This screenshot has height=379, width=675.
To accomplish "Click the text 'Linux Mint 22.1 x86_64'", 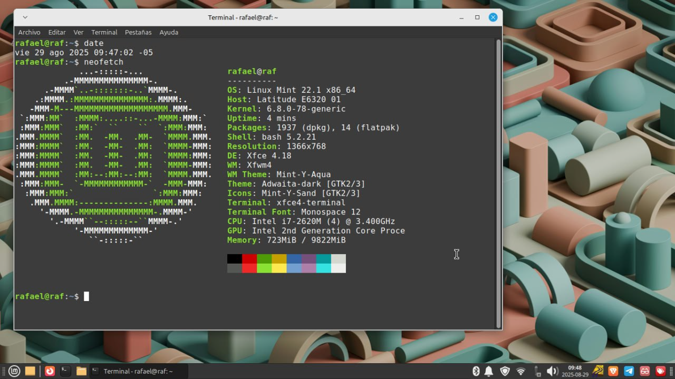I will [301, 90].
